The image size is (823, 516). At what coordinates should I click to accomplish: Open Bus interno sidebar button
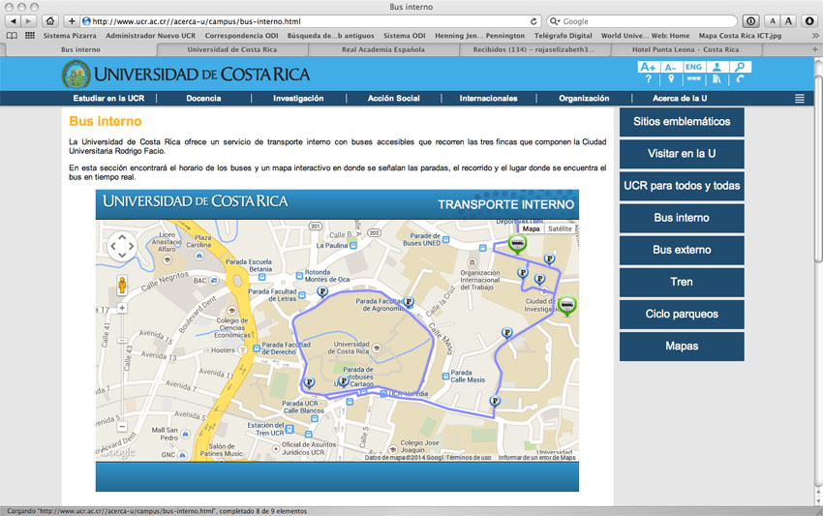coord(682,218)
